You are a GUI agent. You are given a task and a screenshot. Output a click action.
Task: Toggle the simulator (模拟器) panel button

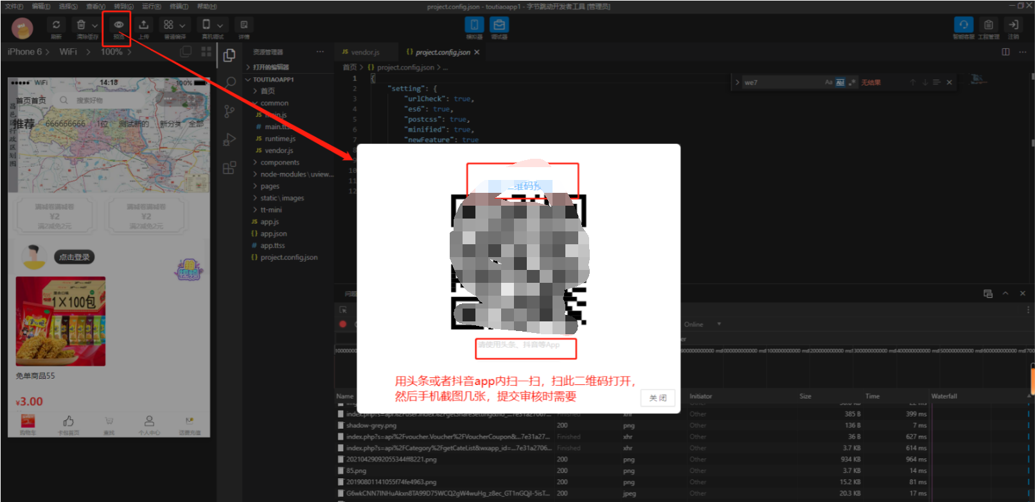click(x=474, y=24)
